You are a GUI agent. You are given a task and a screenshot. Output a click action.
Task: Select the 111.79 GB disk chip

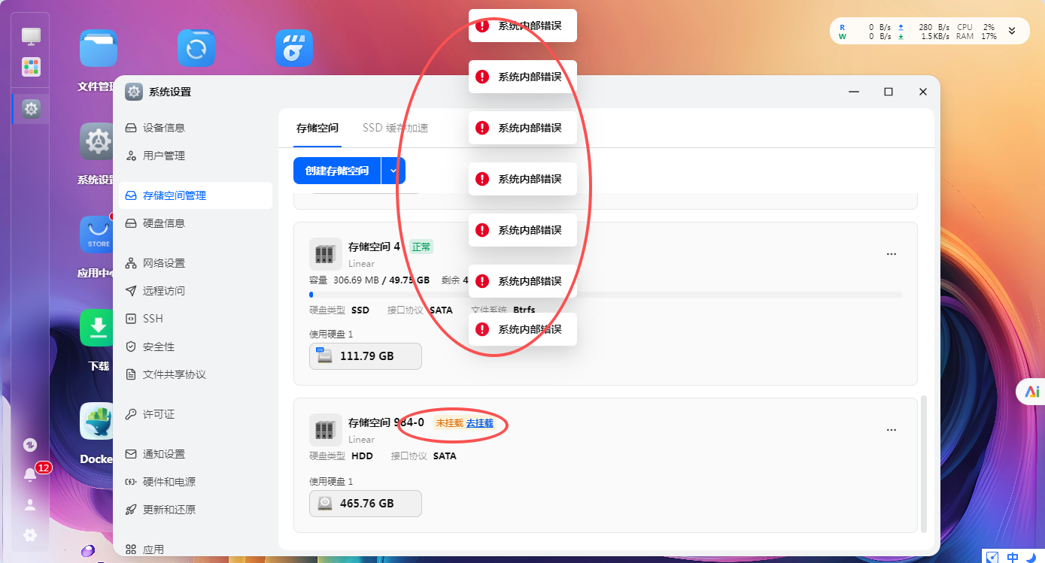[366, 356]
